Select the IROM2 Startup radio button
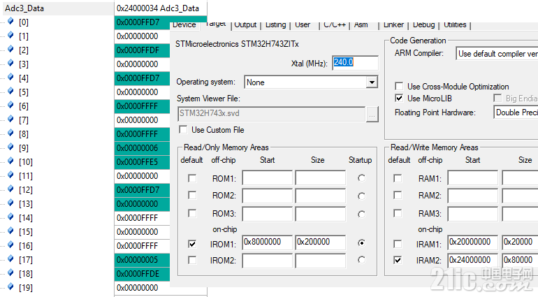Viewport: 538px width, 297px height. click(x=361, y=259)
